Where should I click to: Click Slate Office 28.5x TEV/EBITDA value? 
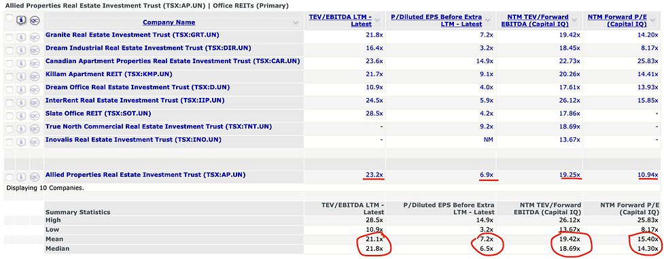[374, 114]
